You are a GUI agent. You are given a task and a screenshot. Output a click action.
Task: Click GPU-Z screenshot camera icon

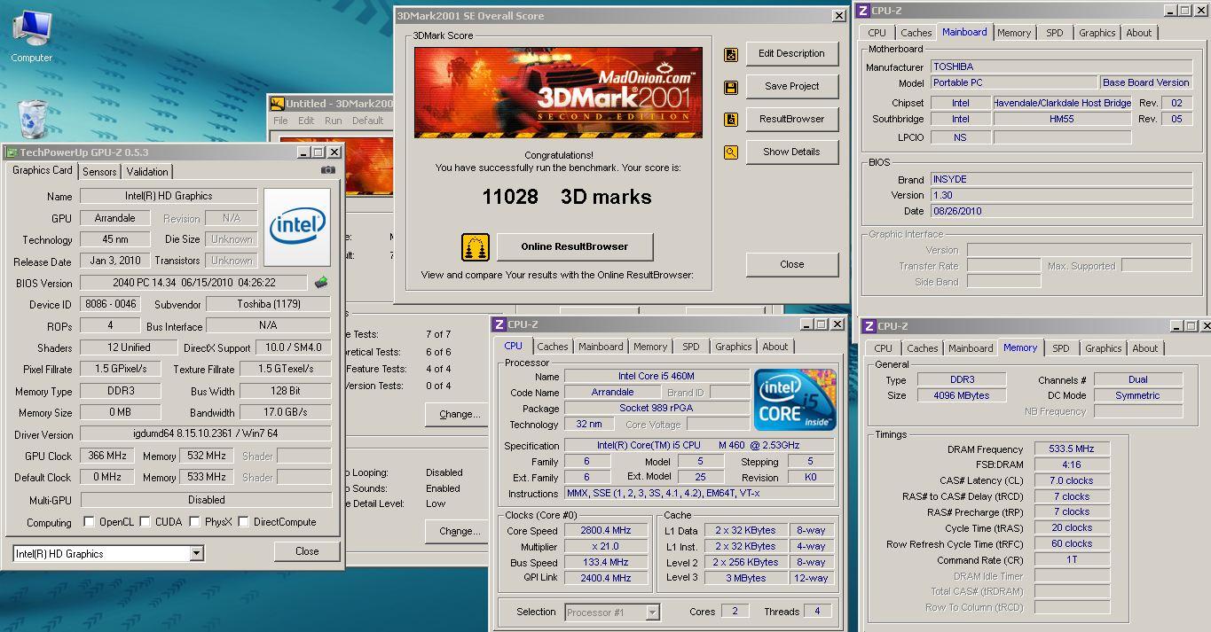327,170
